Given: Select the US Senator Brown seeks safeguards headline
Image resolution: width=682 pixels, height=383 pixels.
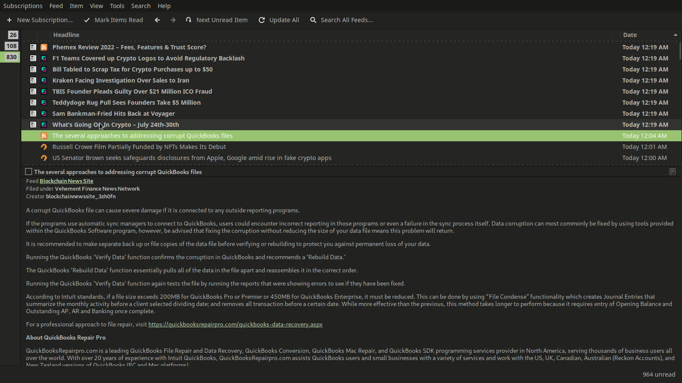Looking at the screenshot, I should coord(192,158).
